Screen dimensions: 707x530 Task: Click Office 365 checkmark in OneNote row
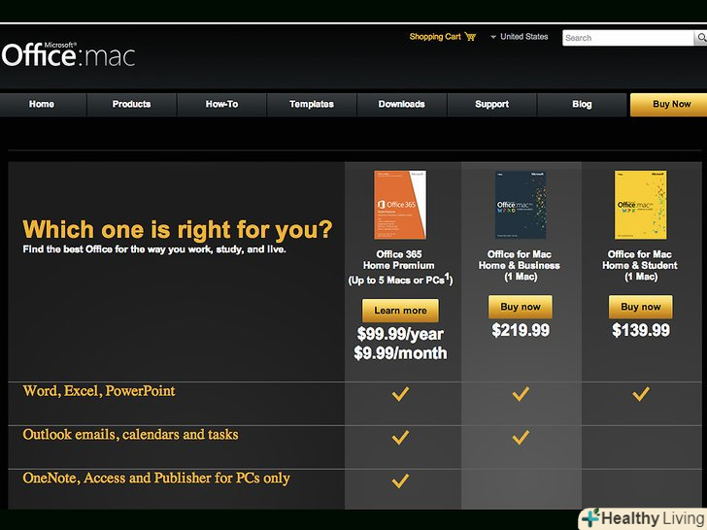point(400,480)
